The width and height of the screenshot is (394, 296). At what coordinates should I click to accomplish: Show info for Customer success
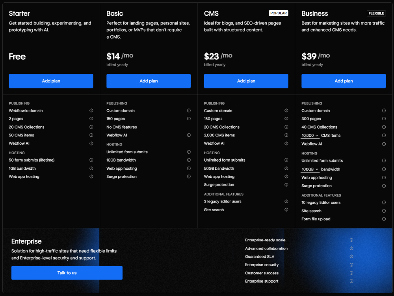click(x=351, y=273)
